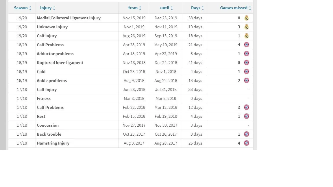Viewport: 333px width, 187px height.
Task: Click the Fitness injury entry
Action: coord(44,98)
